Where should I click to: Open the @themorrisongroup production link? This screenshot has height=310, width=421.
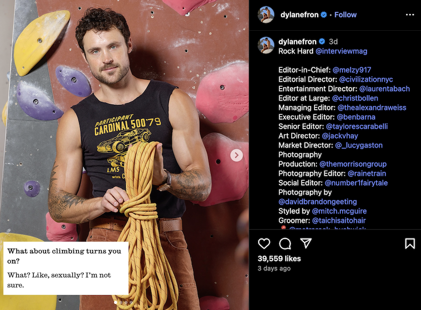point(353,164)
